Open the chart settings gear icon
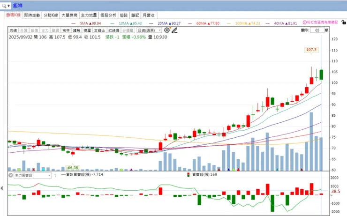 tap(167, 30)
